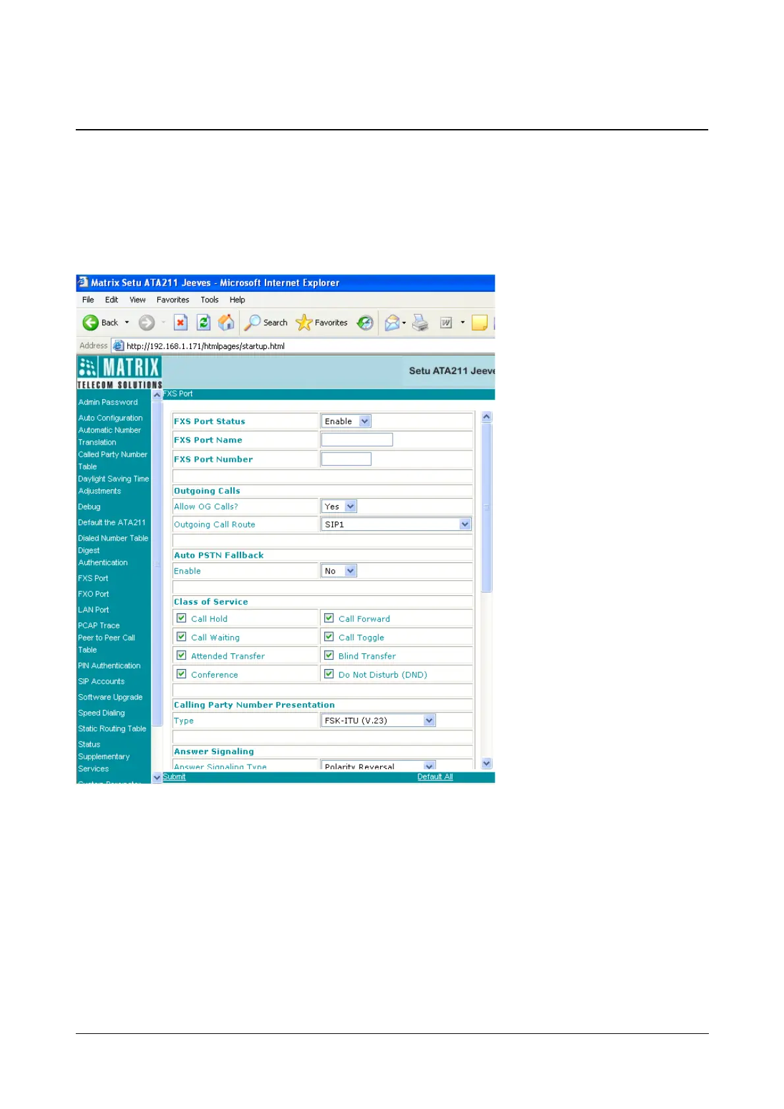
Task: Toggle the Conference checkbox
Action: [x=181, y=674]
